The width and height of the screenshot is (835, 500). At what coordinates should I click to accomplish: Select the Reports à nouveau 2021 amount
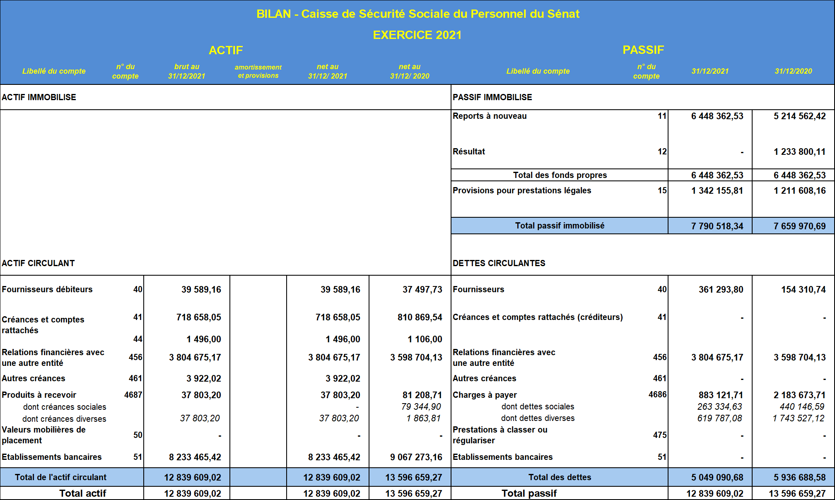717,116
